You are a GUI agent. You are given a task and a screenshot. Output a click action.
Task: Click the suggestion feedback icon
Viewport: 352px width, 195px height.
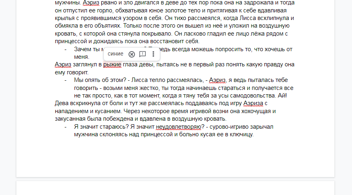(x=142, y=54)
